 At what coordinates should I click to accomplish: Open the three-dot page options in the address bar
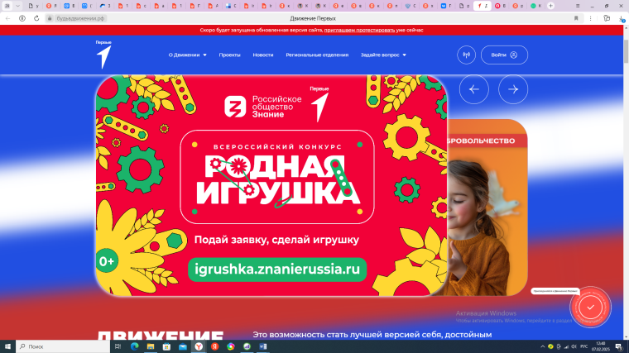(x=590, y=18)
